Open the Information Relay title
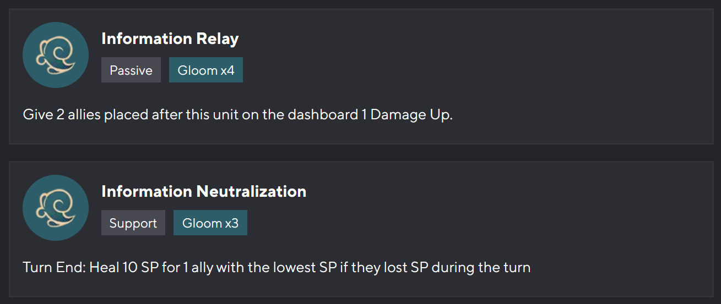 (x=170, y=39)
